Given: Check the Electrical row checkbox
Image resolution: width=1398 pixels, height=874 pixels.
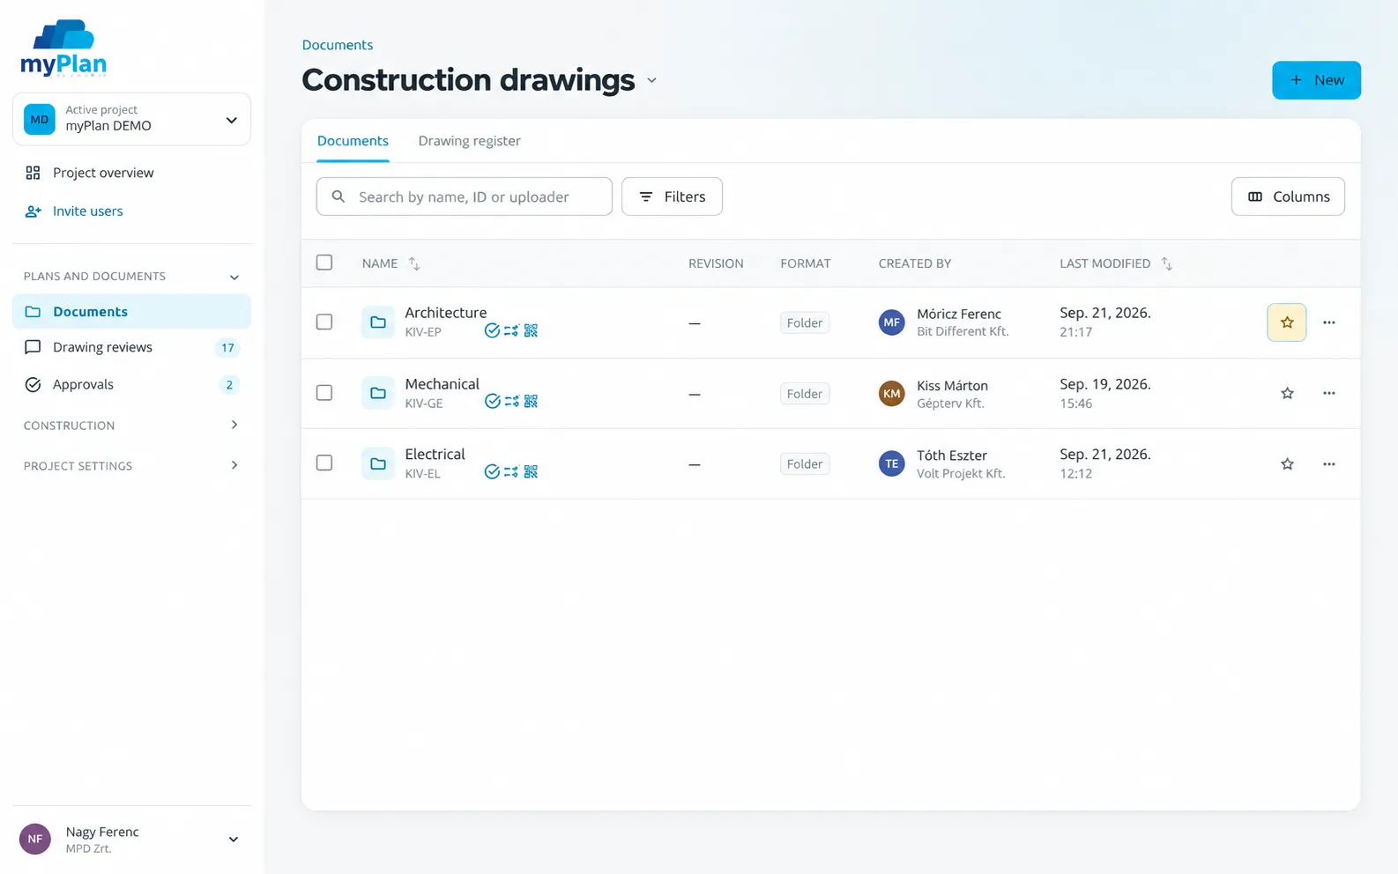Looking at the screenshot, I should [x=324, y=463].
